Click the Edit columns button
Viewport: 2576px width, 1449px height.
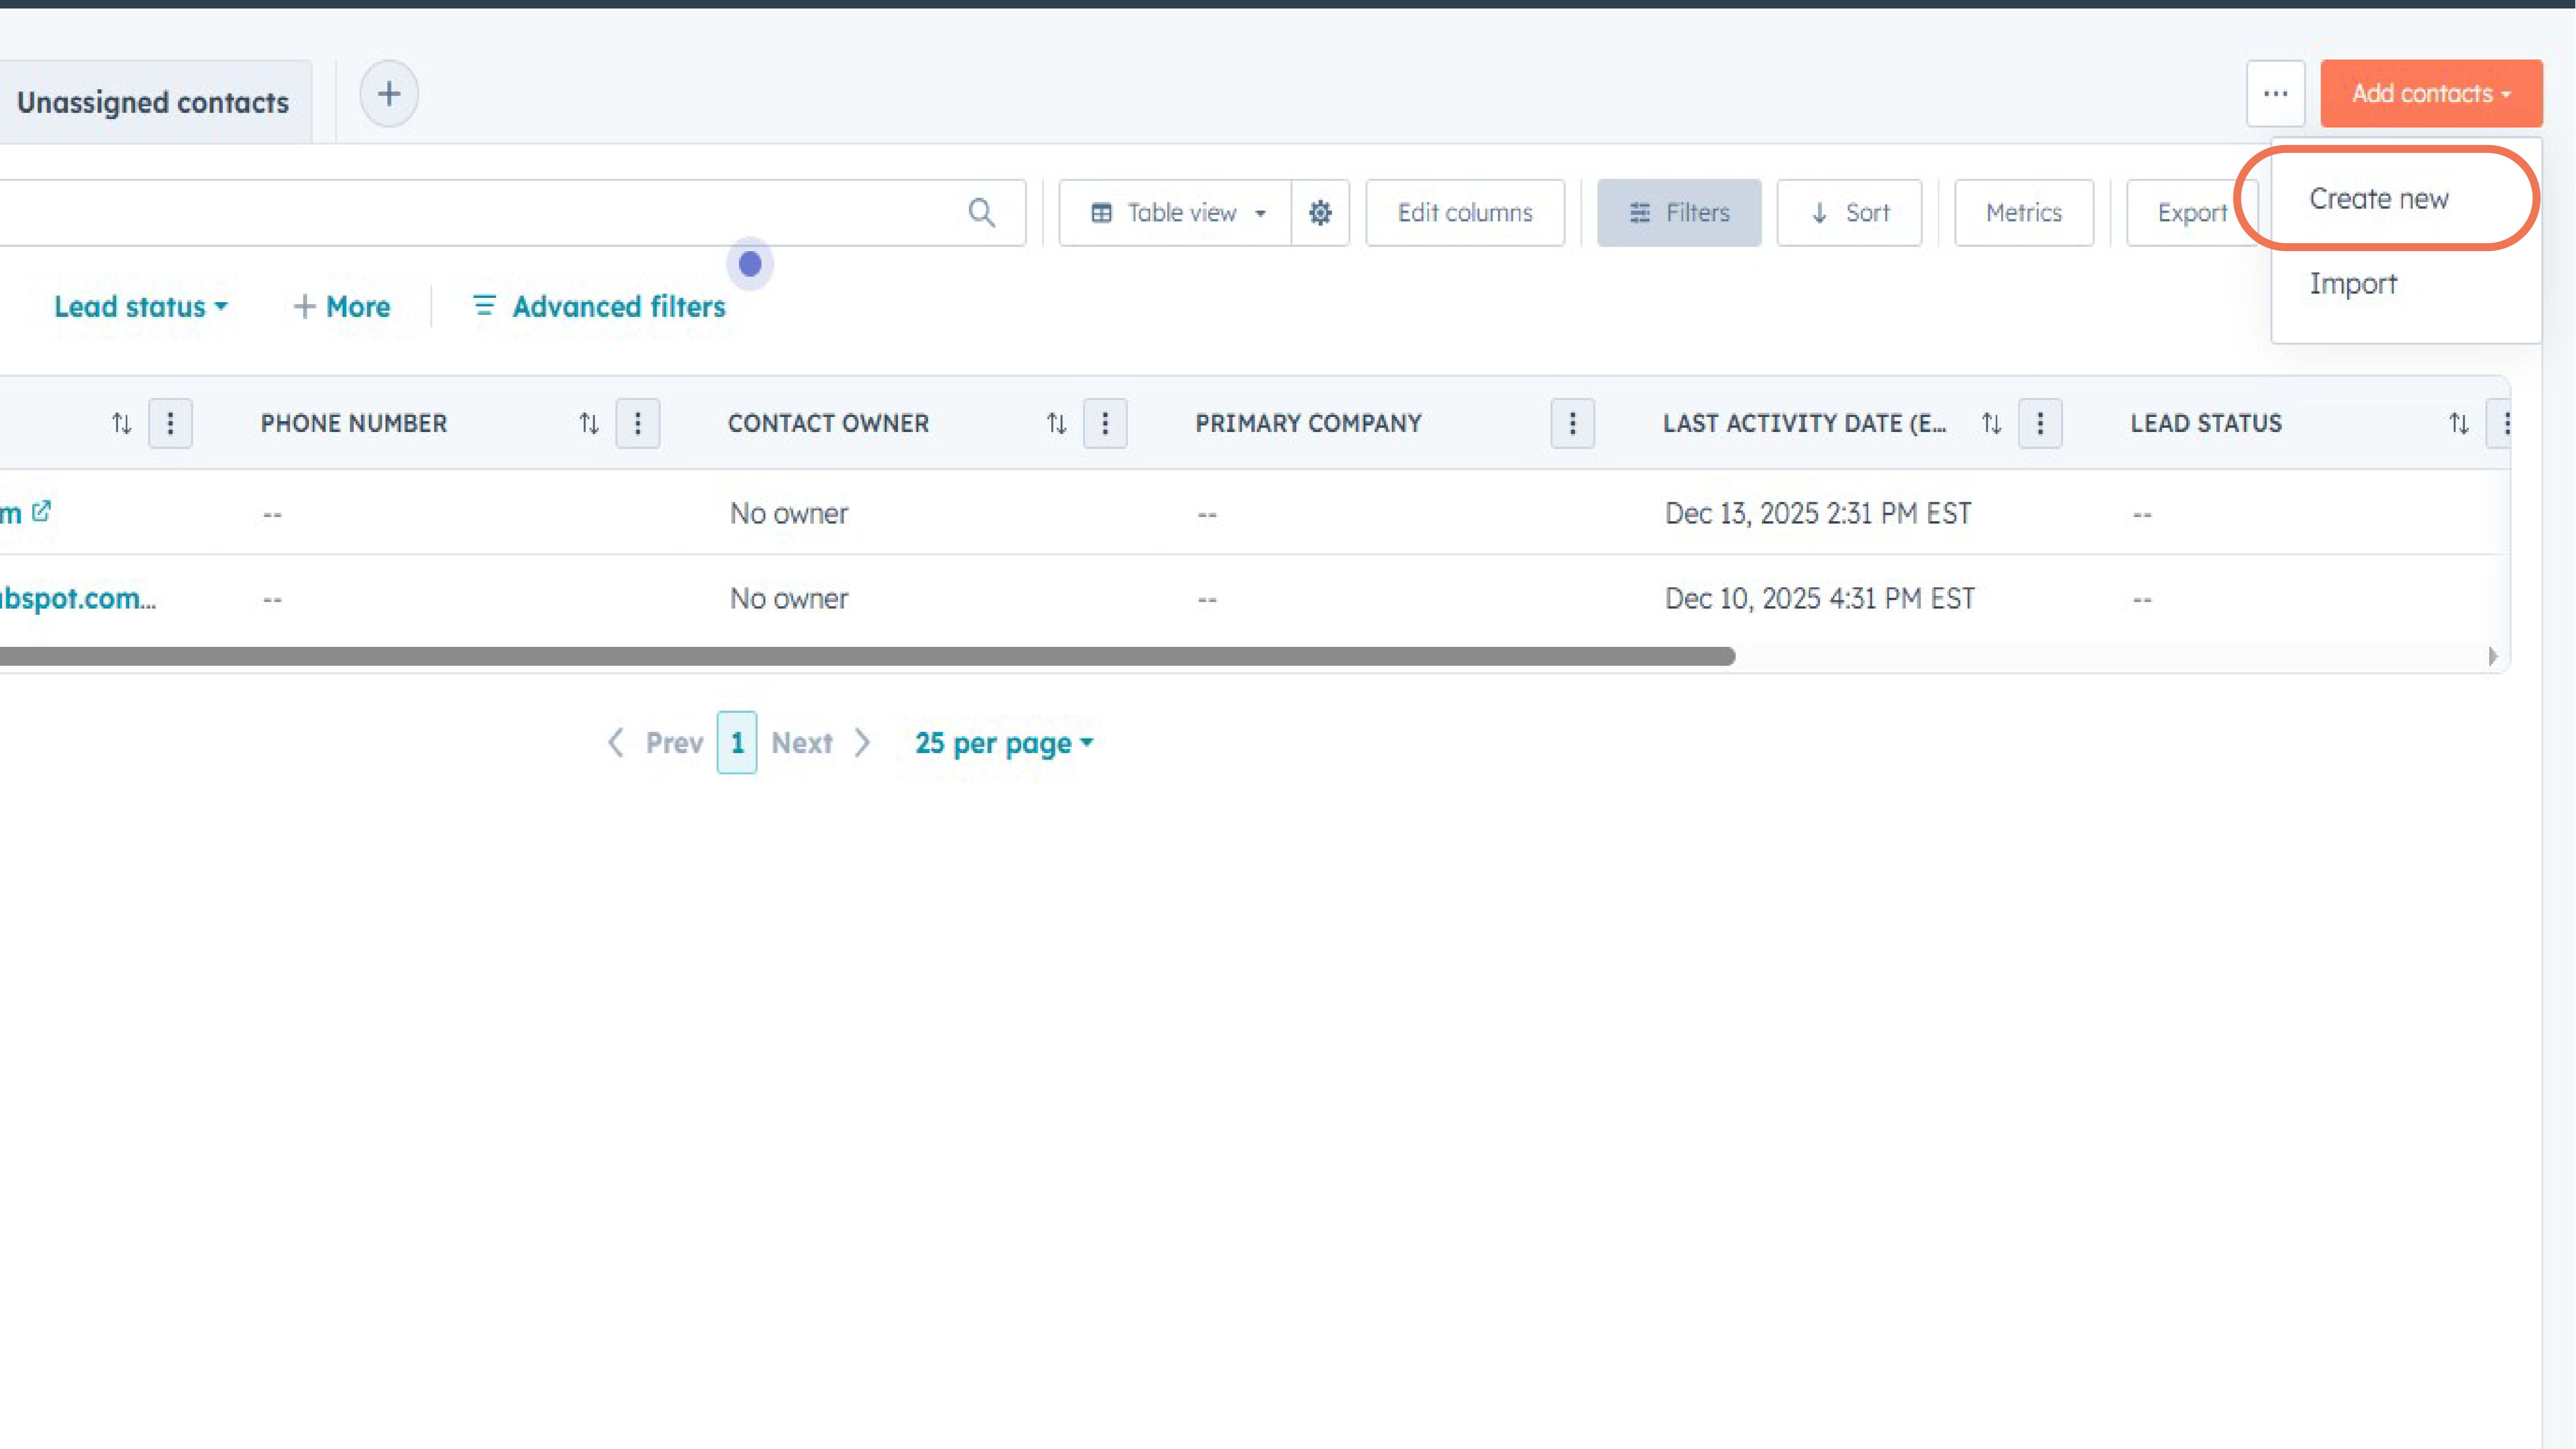tap(1464, 213)
